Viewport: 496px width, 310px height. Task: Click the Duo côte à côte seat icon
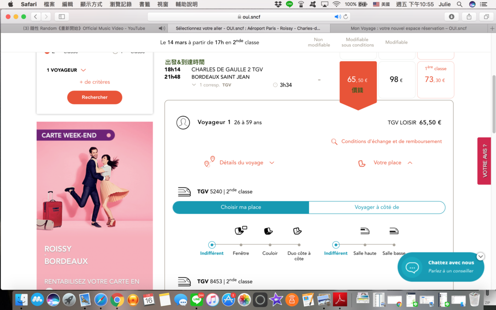point(297,231)
